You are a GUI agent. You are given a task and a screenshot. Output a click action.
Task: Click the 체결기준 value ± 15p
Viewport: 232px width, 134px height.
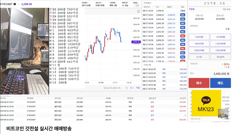pyautogui.click(x=125, y=5)
